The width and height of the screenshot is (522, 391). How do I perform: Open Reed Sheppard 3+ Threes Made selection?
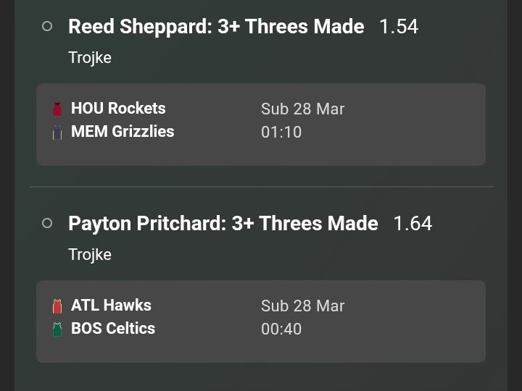click(216, 27)
